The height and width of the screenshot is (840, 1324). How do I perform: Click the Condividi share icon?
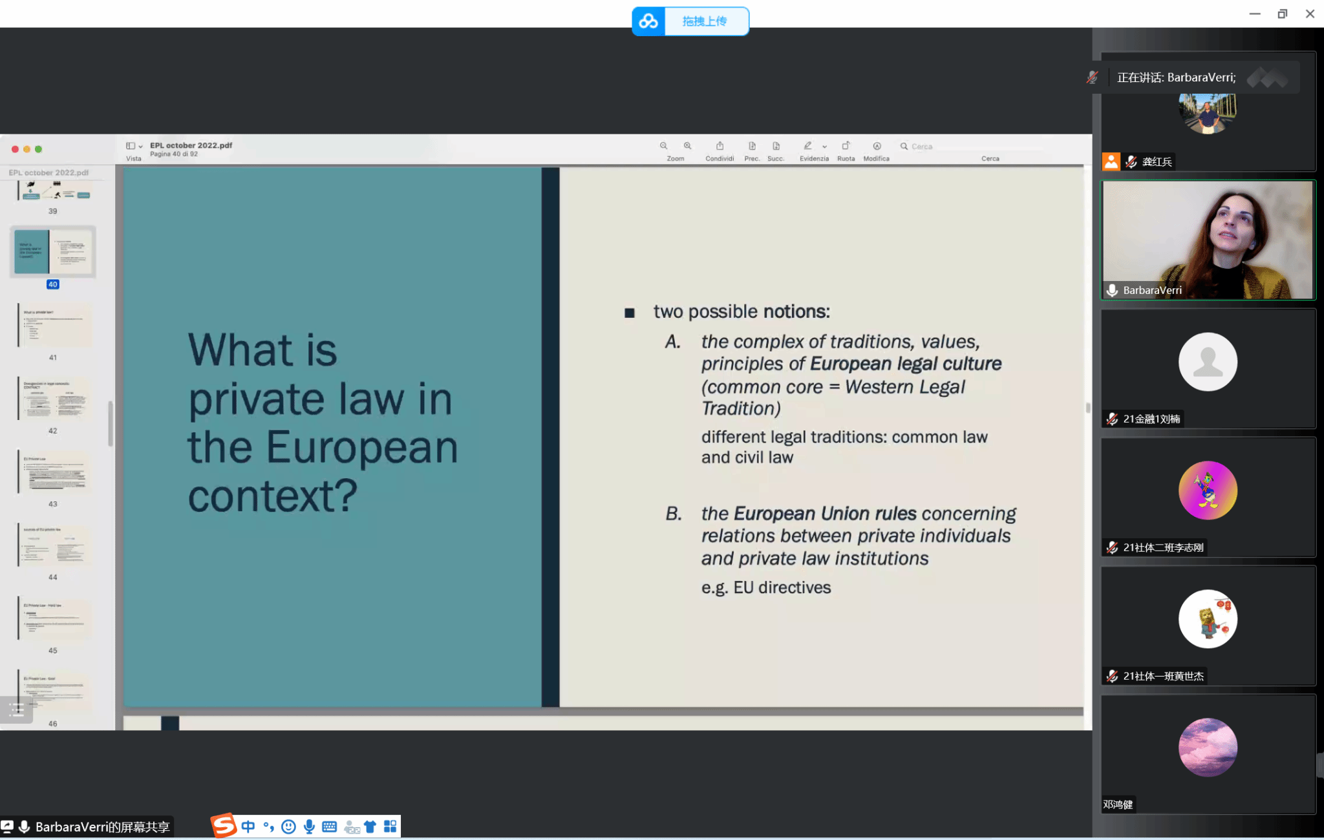[x=720, y=146]
